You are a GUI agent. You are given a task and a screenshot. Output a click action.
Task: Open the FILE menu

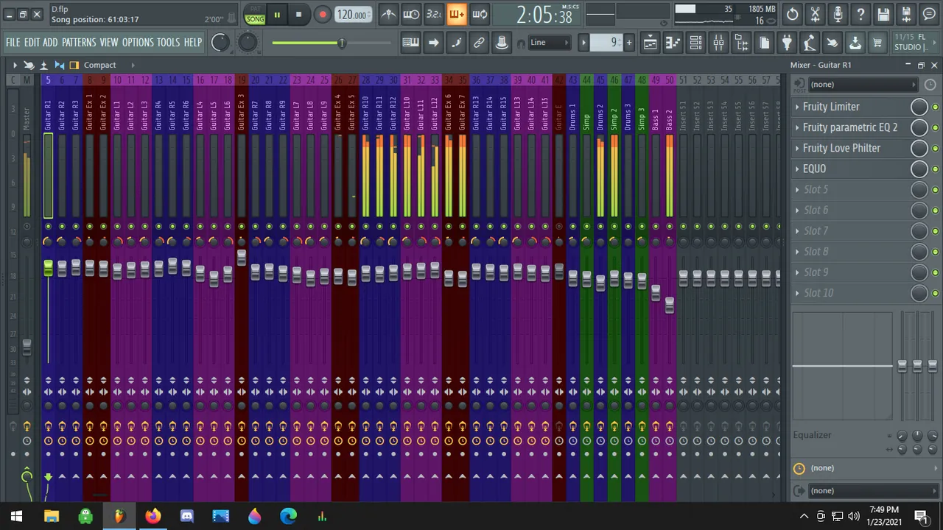click(x=13, y=43)
